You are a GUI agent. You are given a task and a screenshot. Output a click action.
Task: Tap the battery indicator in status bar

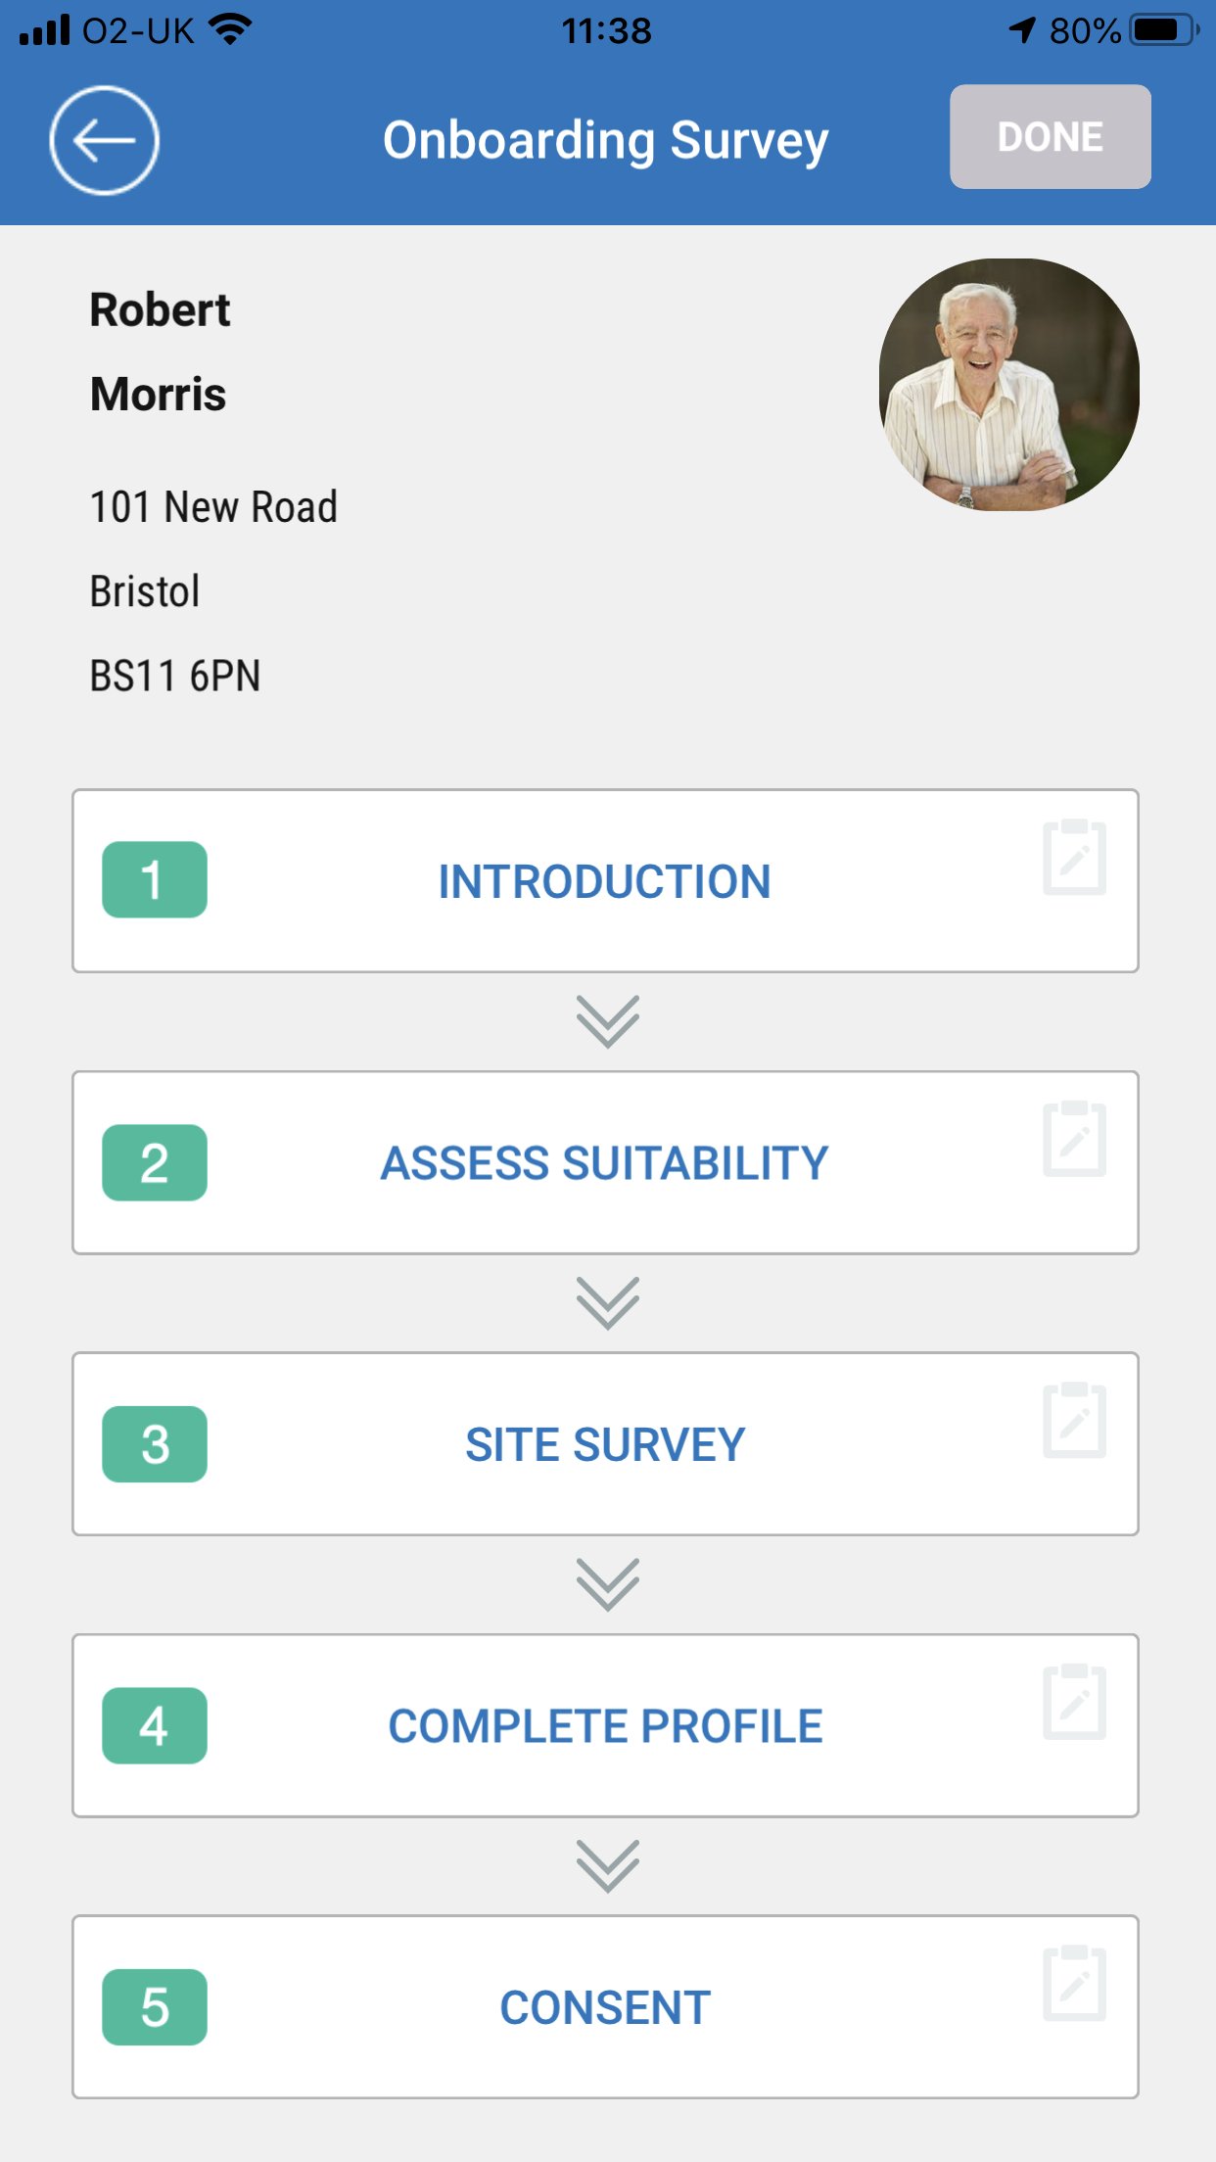(x=1164, y=30)
